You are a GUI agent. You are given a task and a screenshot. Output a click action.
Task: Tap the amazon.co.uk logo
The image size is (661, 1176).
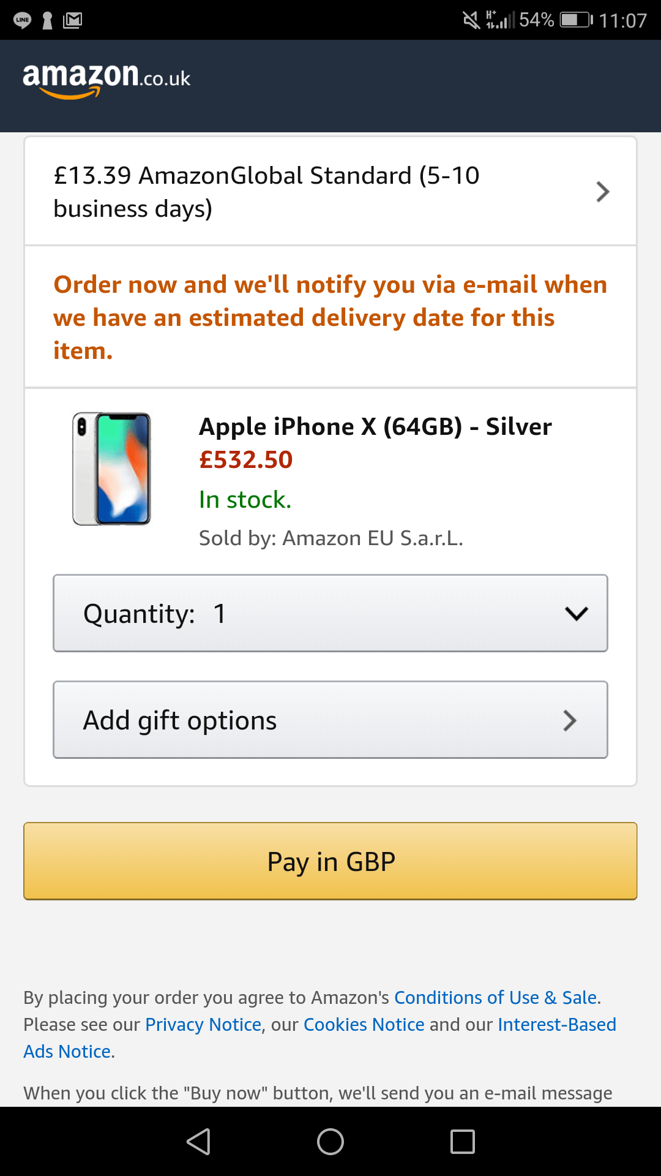point(104,78)
